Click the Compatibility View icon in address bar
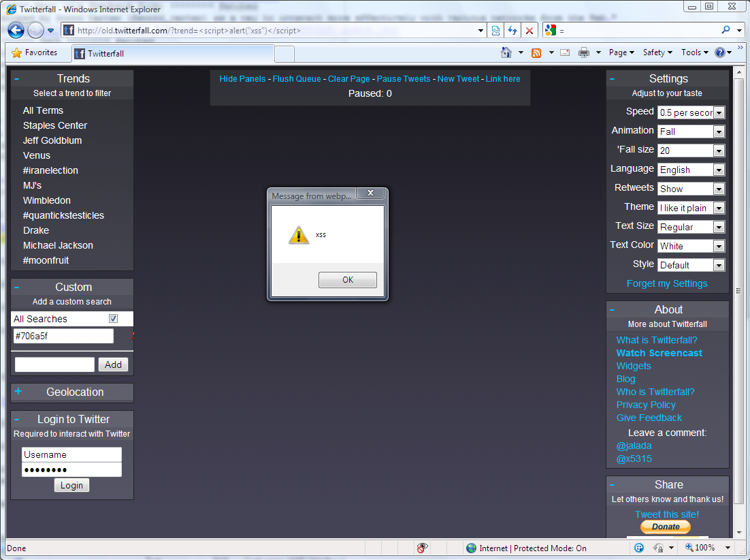Viewport: 750px width, 560px height. (495, 31)
